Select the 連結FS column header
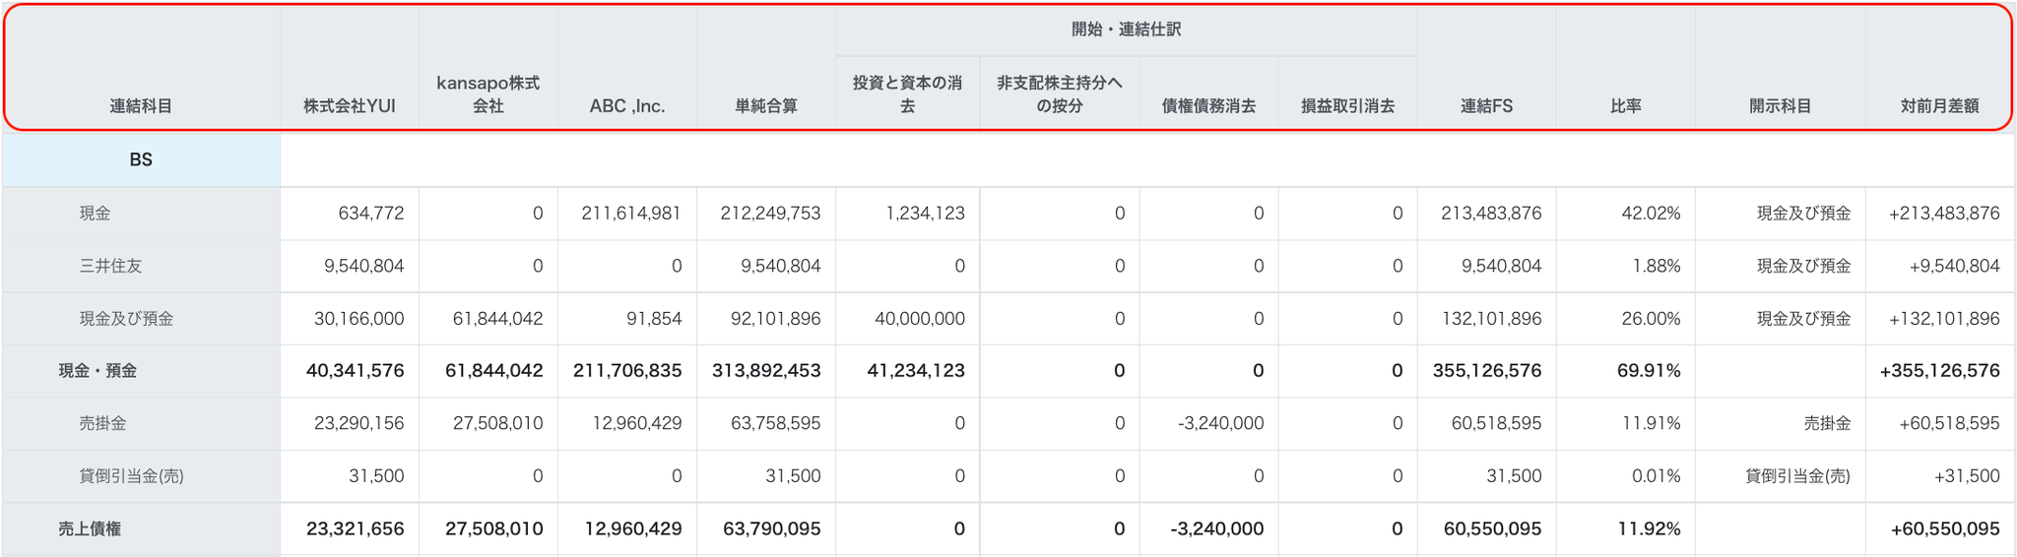This screenshot has height=557, width=2017. (x=1486, y=106)
